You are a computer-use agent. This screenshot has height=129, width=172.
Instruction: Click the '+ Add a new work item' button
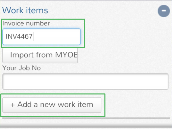52,105
